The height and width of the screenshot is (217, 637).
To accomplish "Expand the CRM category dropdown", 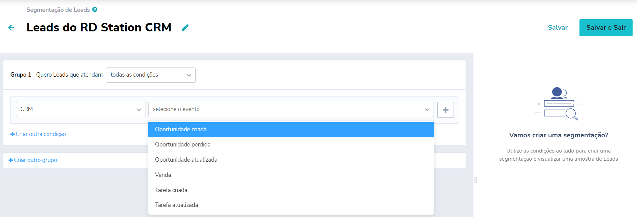I will pos(81,109).
